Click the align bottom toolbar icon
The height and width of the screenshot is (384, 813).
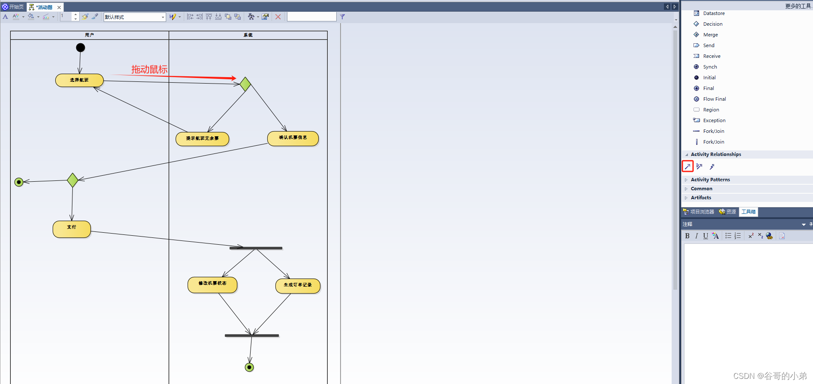[x=218, y=17]
